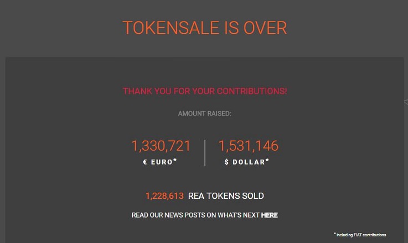Screen dimensions: 408x243
Task: Select the TOKENSALE IS OVER heading
Action: click(205, 28)
